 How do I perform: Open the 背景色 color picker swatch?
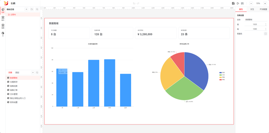(x=265, y=34)
